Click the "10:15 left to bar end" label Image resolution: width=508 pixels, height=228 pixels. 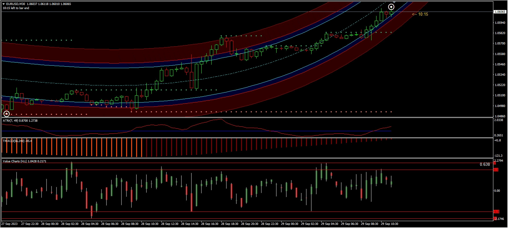tap(16, 8)
